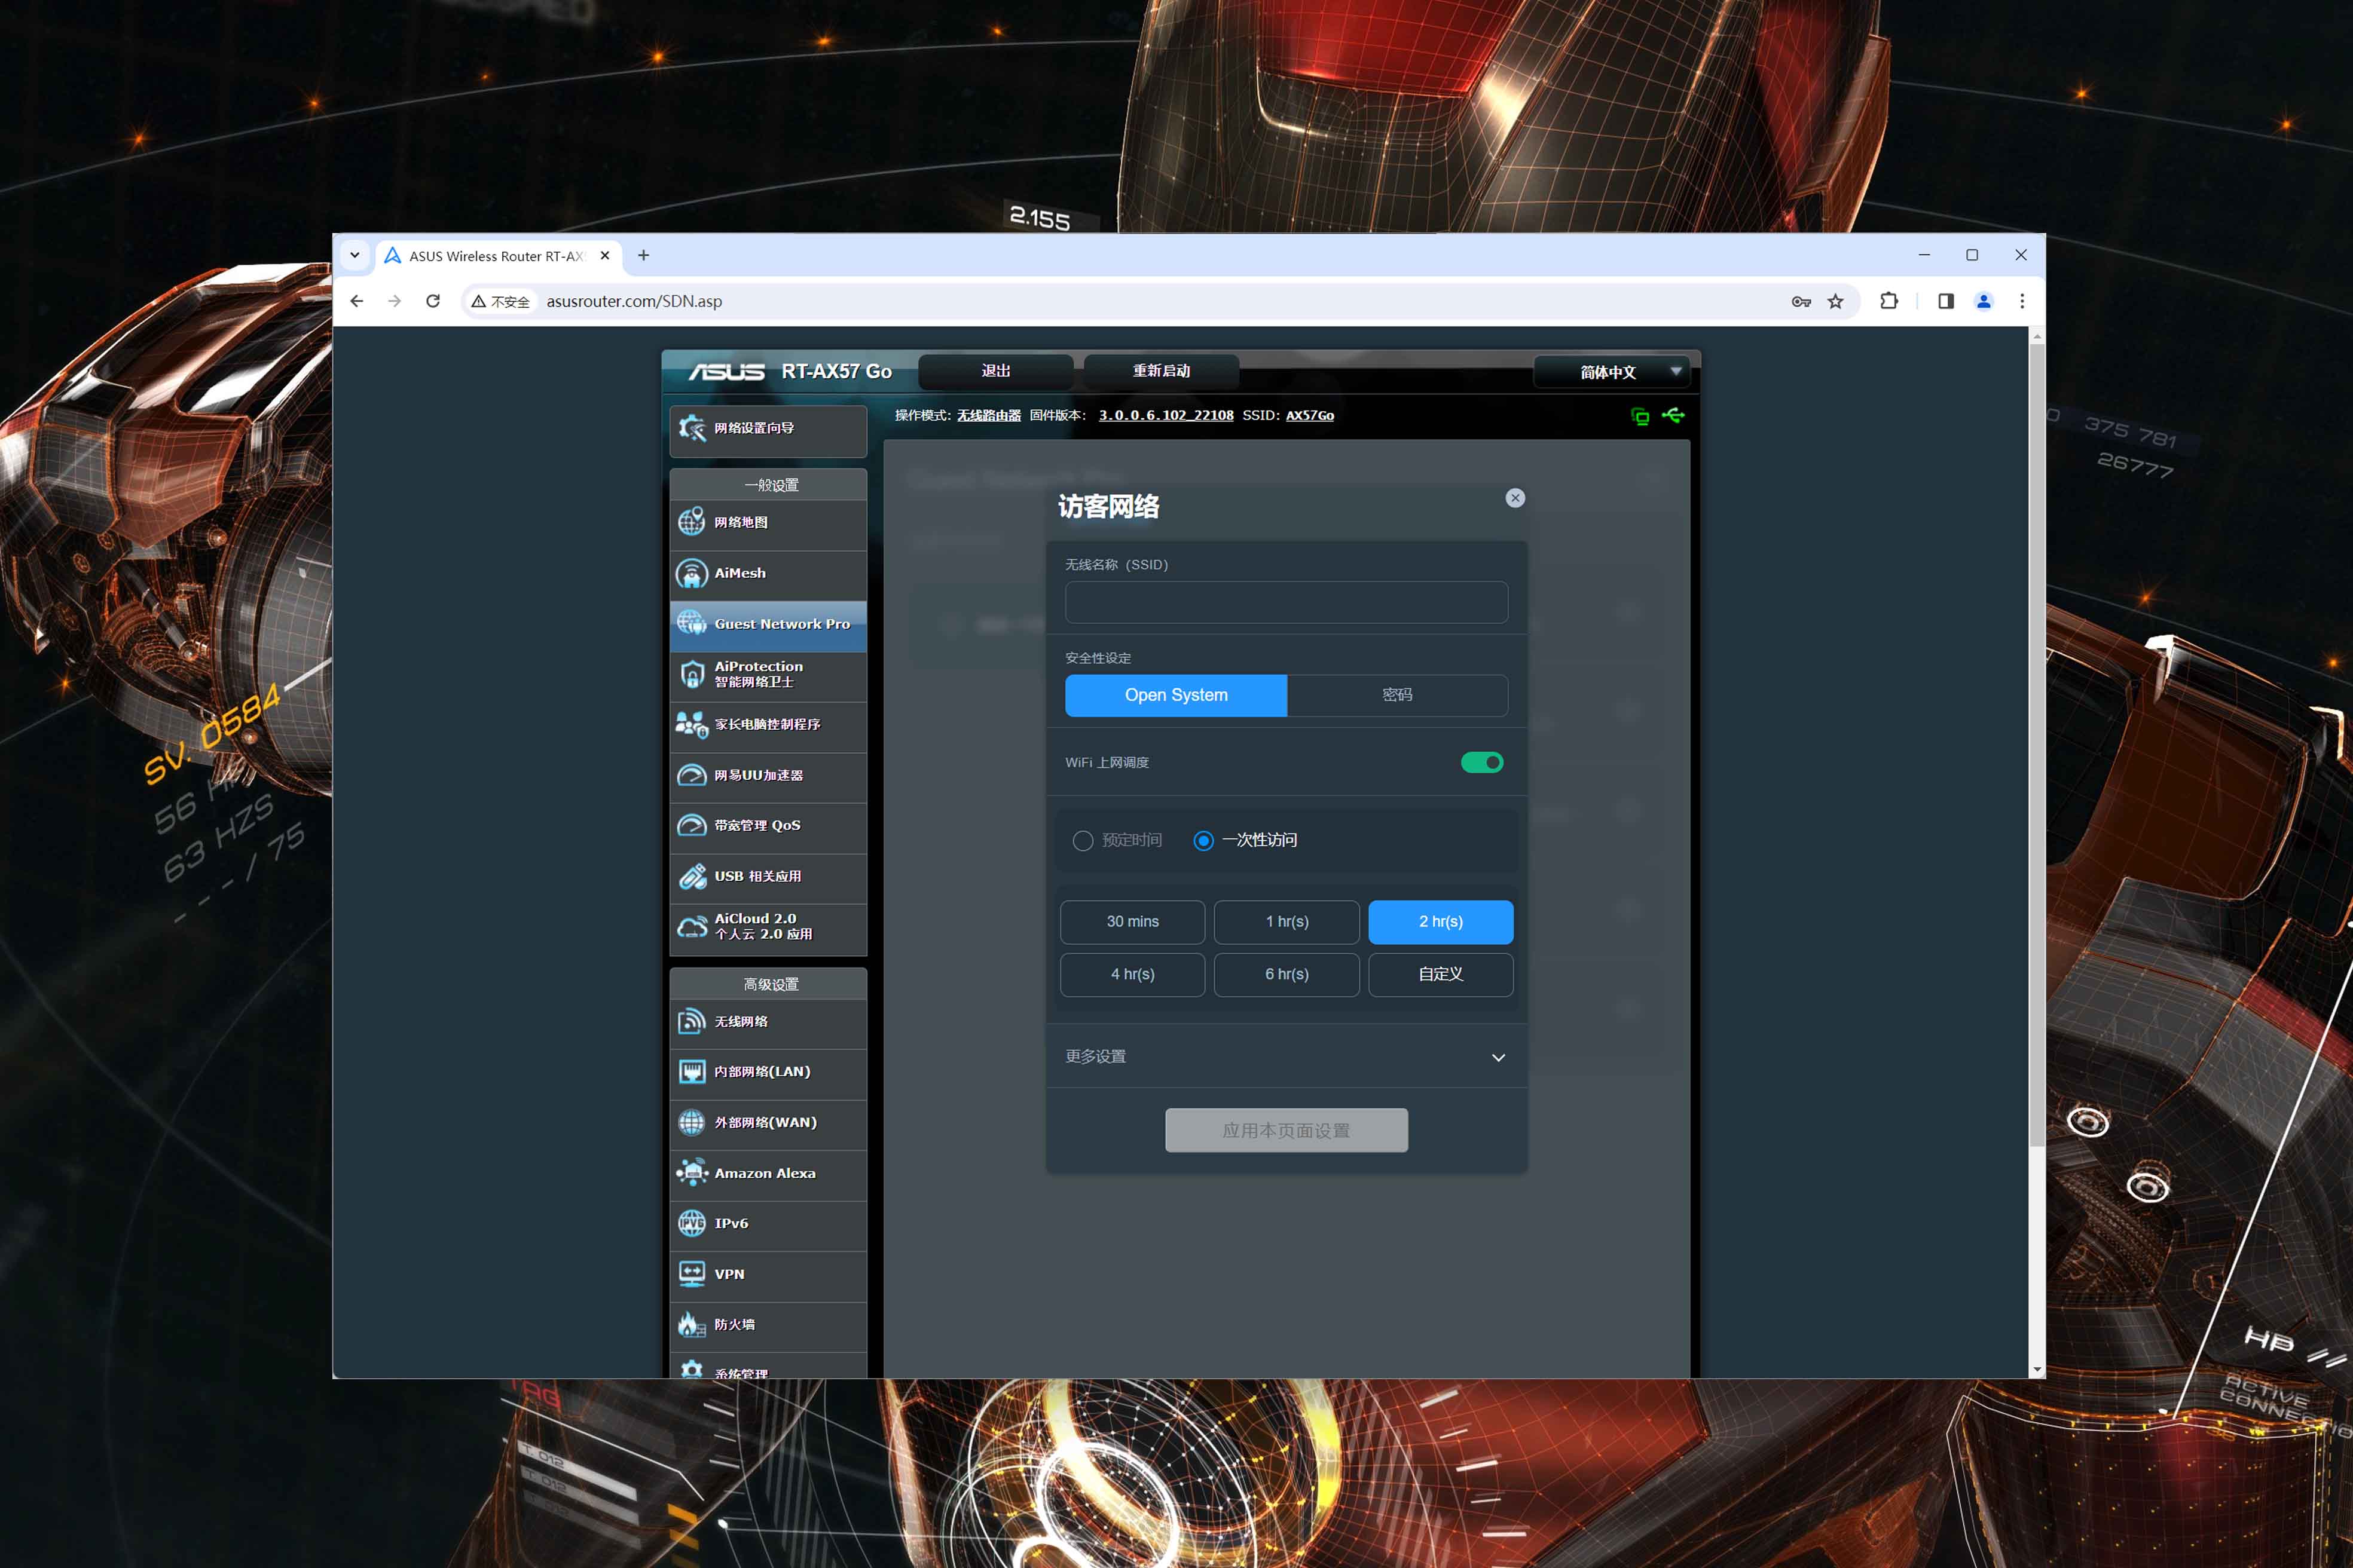The image size is (2353, 1568).
Task: Select the one-time access radio option
Action: point(1203,841)
